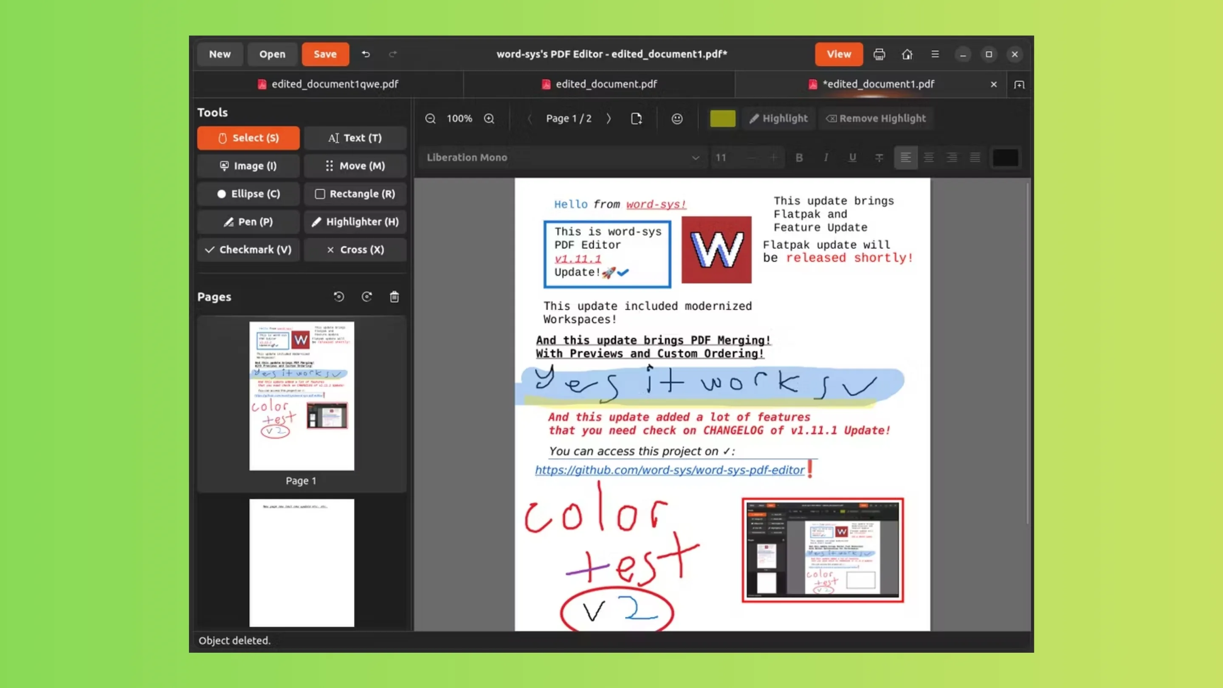Pick the Ellipse (C) tool
The width and height of the screenshot is (1223, 688).
pyautogui.click(x=248, y=194)
